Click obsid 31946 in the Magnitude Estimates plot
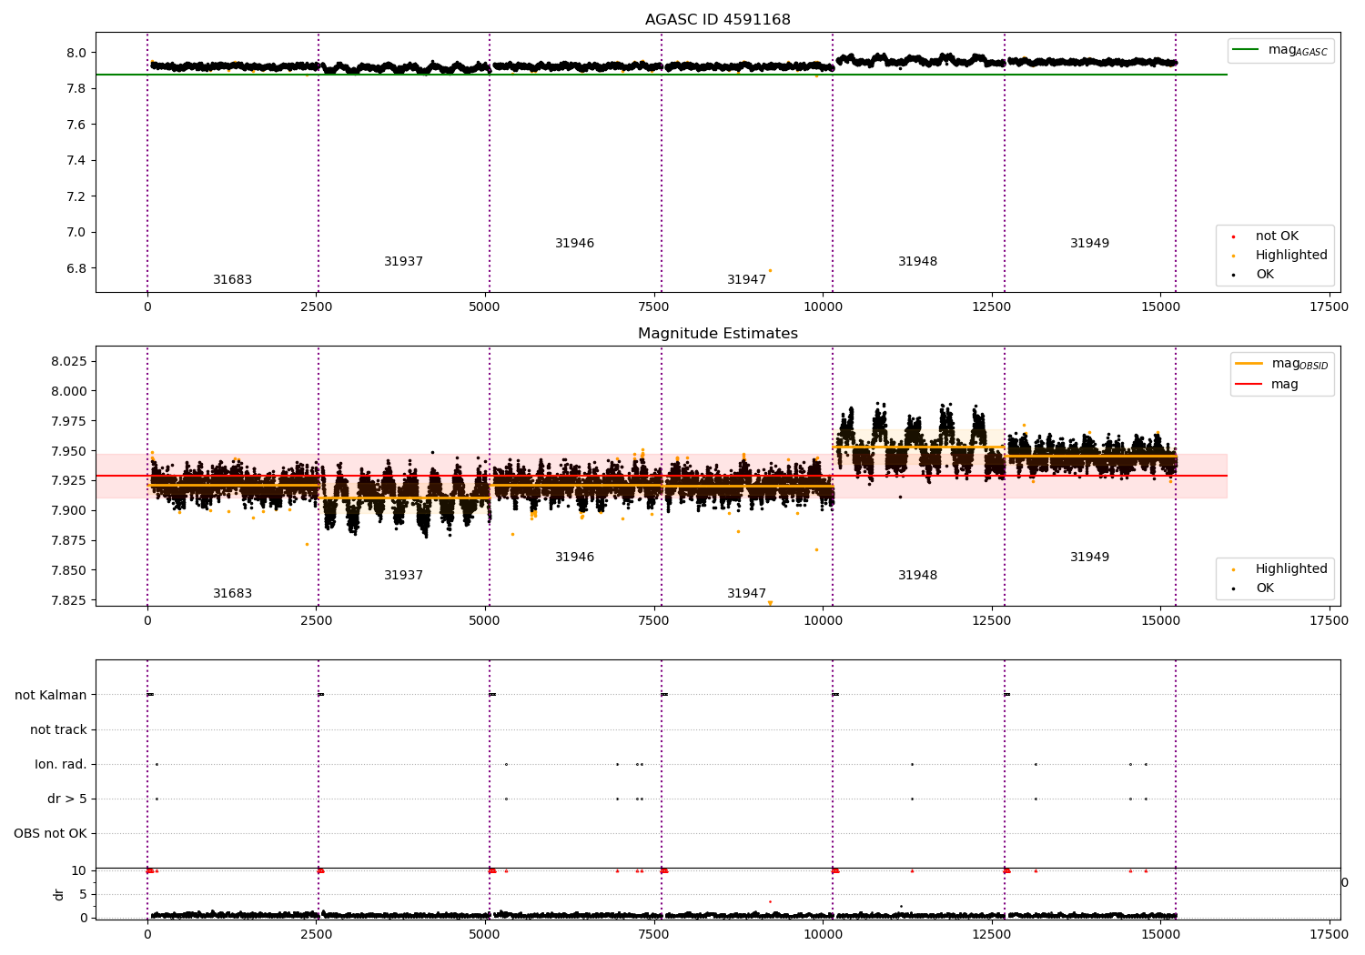This screenshot has height=955, width=1365. [575, 558]
